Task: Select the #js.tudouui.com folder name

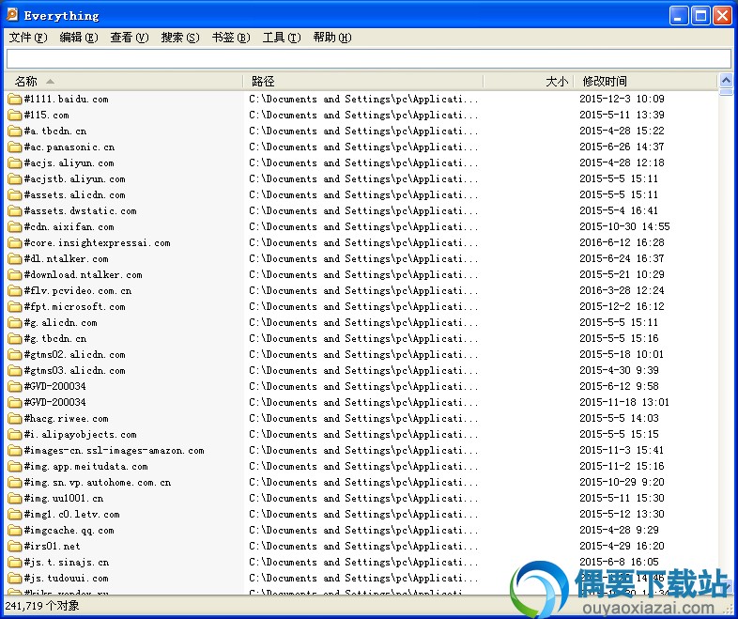Action: [x=66, y=579]
